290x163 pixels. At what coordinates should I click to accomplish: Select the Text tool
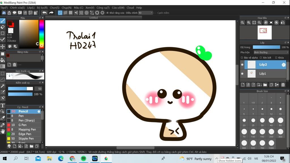[3, 105]
